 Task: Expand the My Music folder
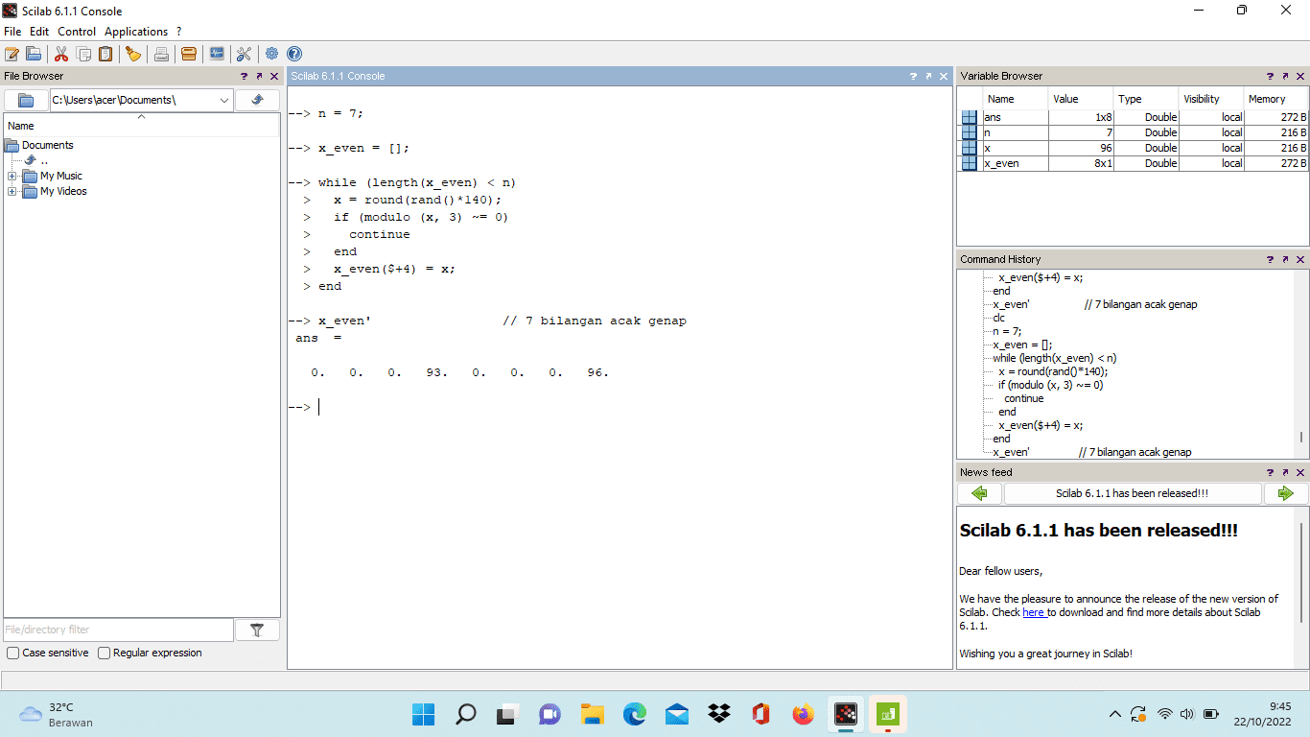click(x=12, y=176)
